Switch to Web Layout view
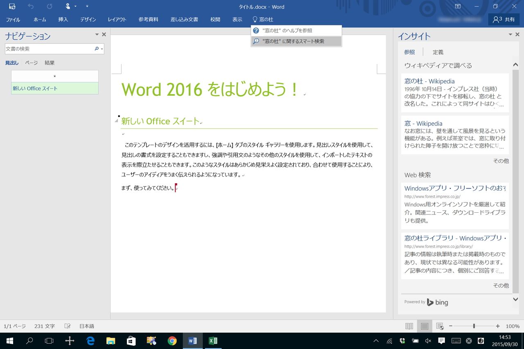This screenshot has width=524, height=349. (440, 326)
